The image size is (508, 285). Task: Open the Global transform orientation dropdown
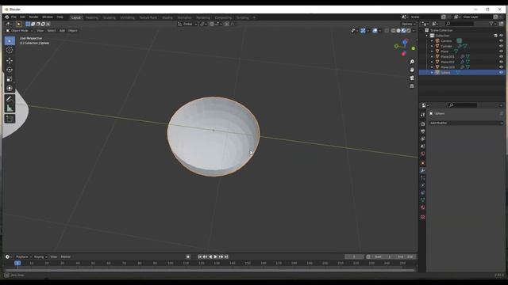pyautogui.click(x=187, y=24)
